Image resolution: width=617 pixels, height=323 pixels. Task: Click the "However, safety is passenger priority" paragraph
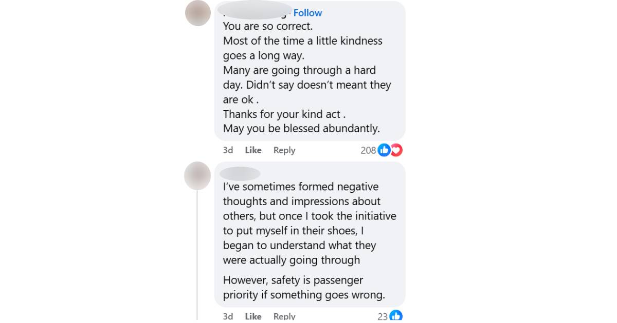(303, 288)
